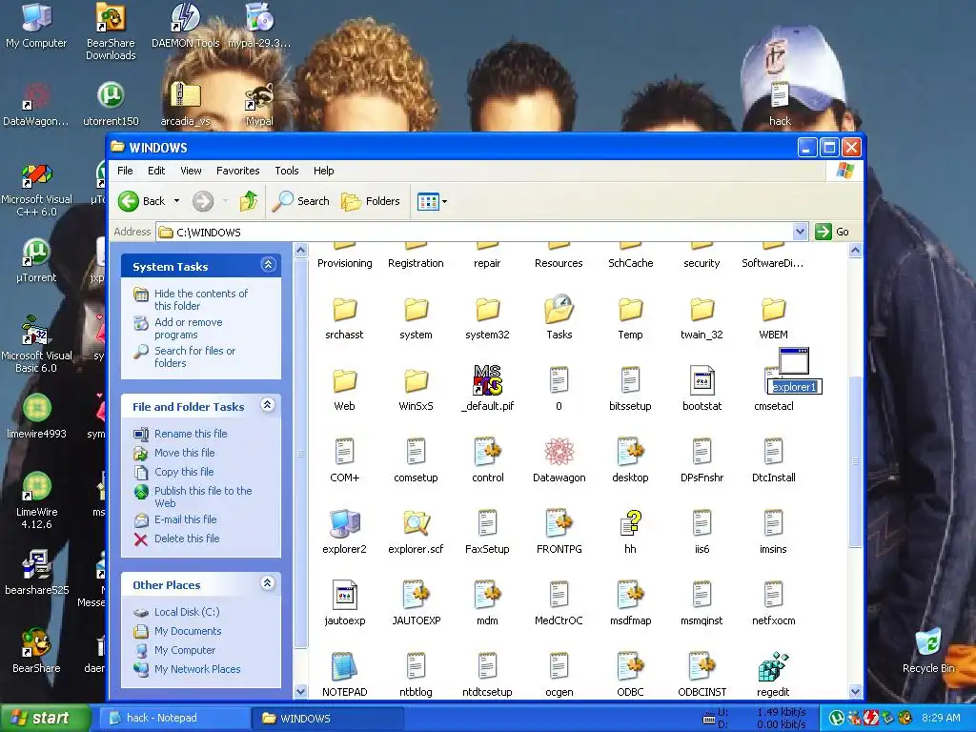Select the Tasks folder icon
This screenshot has width=976, height=732.
point(559,309)
